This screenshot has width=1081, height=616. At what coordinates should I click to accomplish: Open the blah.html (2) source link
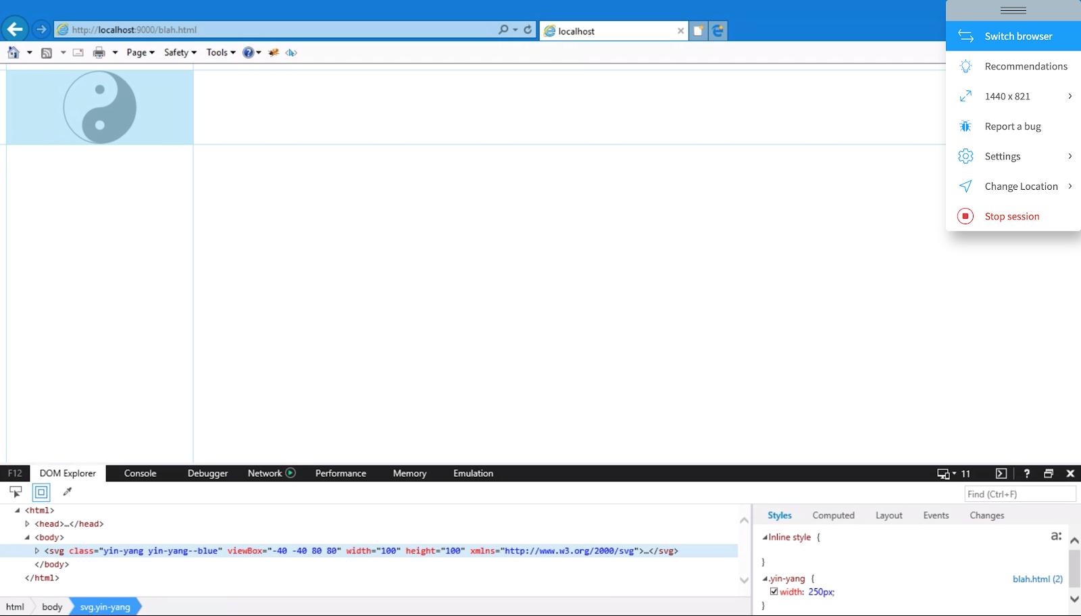(1037, 579)
